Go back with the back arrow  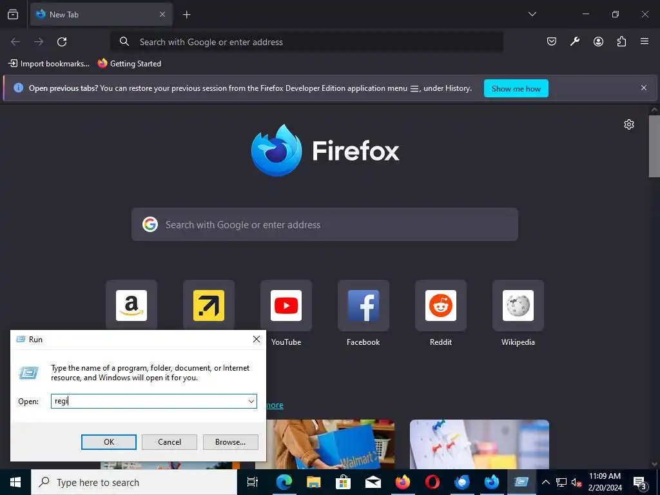coord(15,42)
